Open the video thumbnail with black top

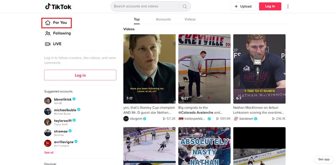[x=259, y=146]
